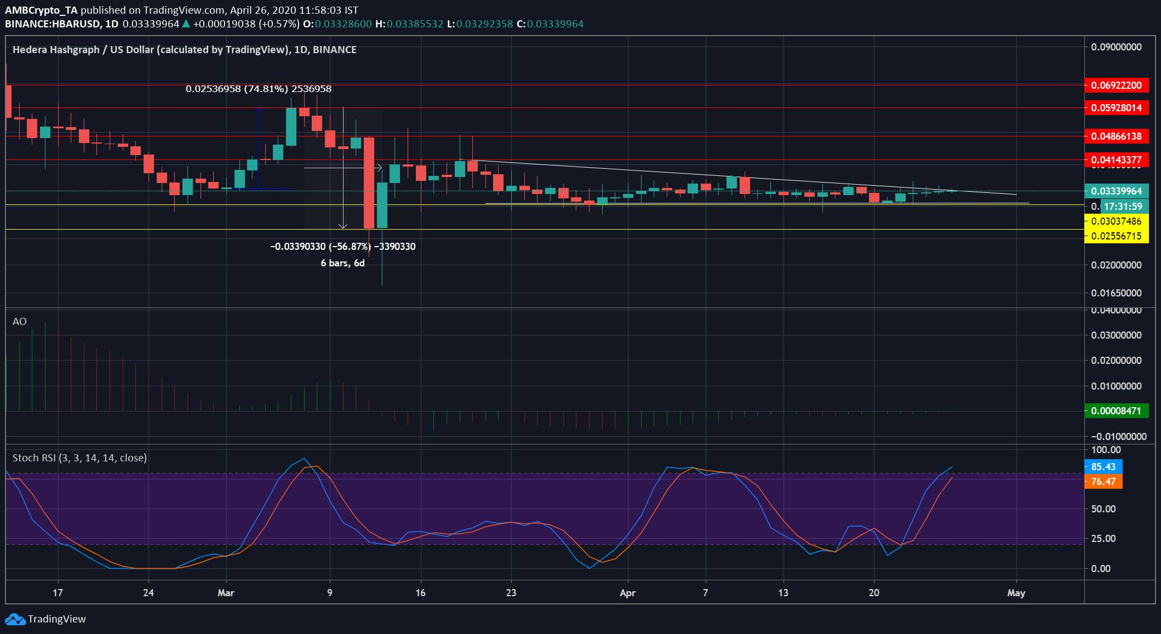The image size is (1161, 634).
Task: Click the 50.00 Stoch RSI axis label
Action: tap(1103, 509)
